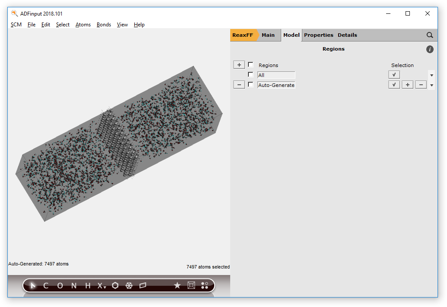The width and height of the screenshot is (447, 307).
Task: Click the ReaxFF panel selector
Action: 244,35
